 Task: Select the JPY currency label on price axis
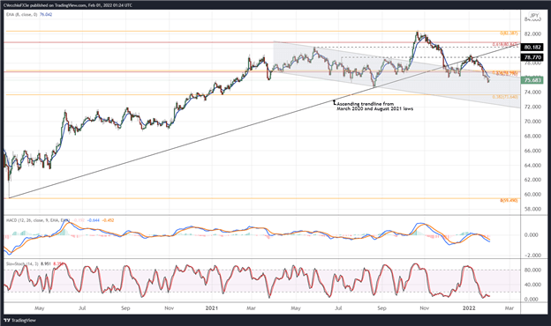pos(534,16)
